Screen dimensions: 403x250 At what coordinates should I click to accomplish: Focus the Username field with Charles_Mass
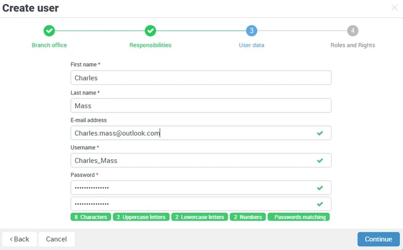tap(201, 160)
